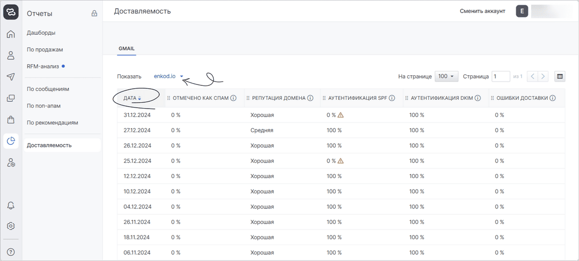Click the help question mark icon
Image resolution: width=579 pixels, height=261 pixels.
[x=11, y=251]
